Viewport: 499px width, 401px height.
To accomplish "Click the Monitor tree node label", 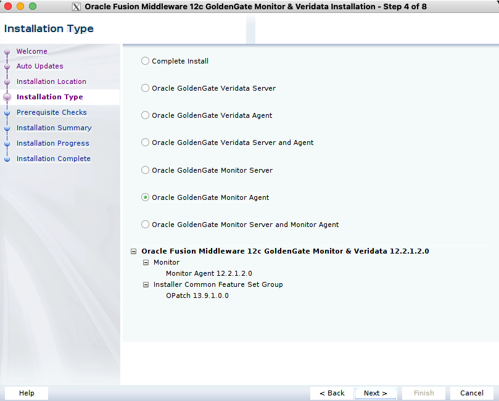I will click(x=167, y=262).
